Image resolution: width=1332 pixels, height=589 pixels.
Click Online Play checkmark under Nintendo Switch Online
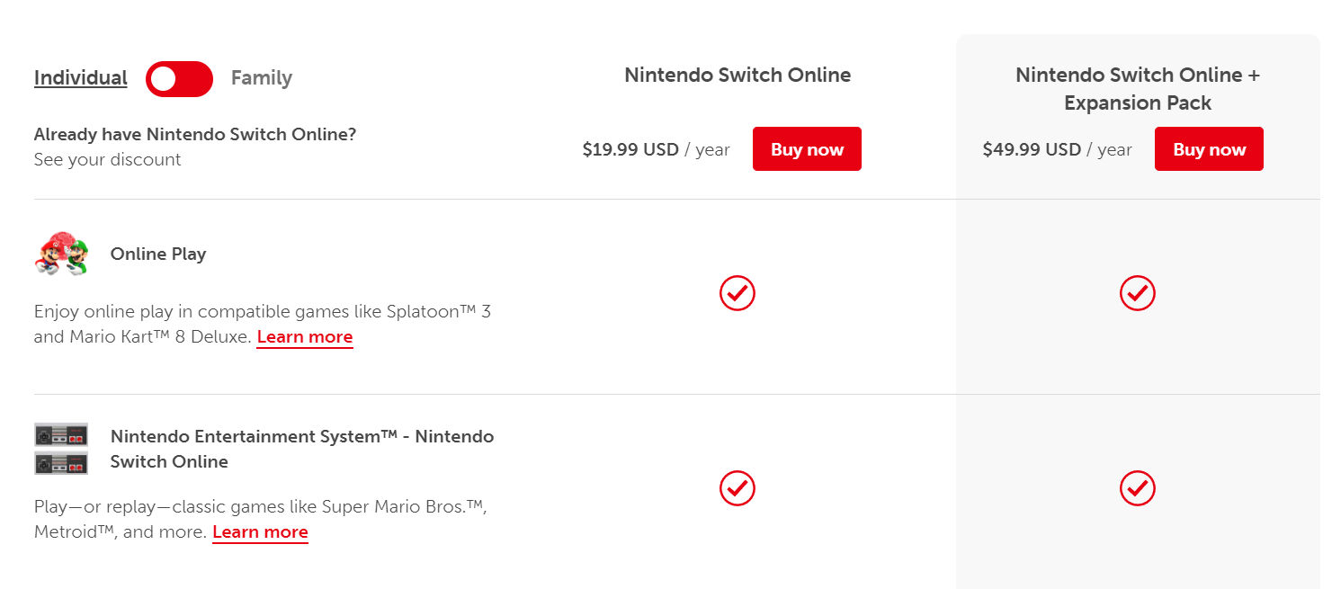(738, 293)
